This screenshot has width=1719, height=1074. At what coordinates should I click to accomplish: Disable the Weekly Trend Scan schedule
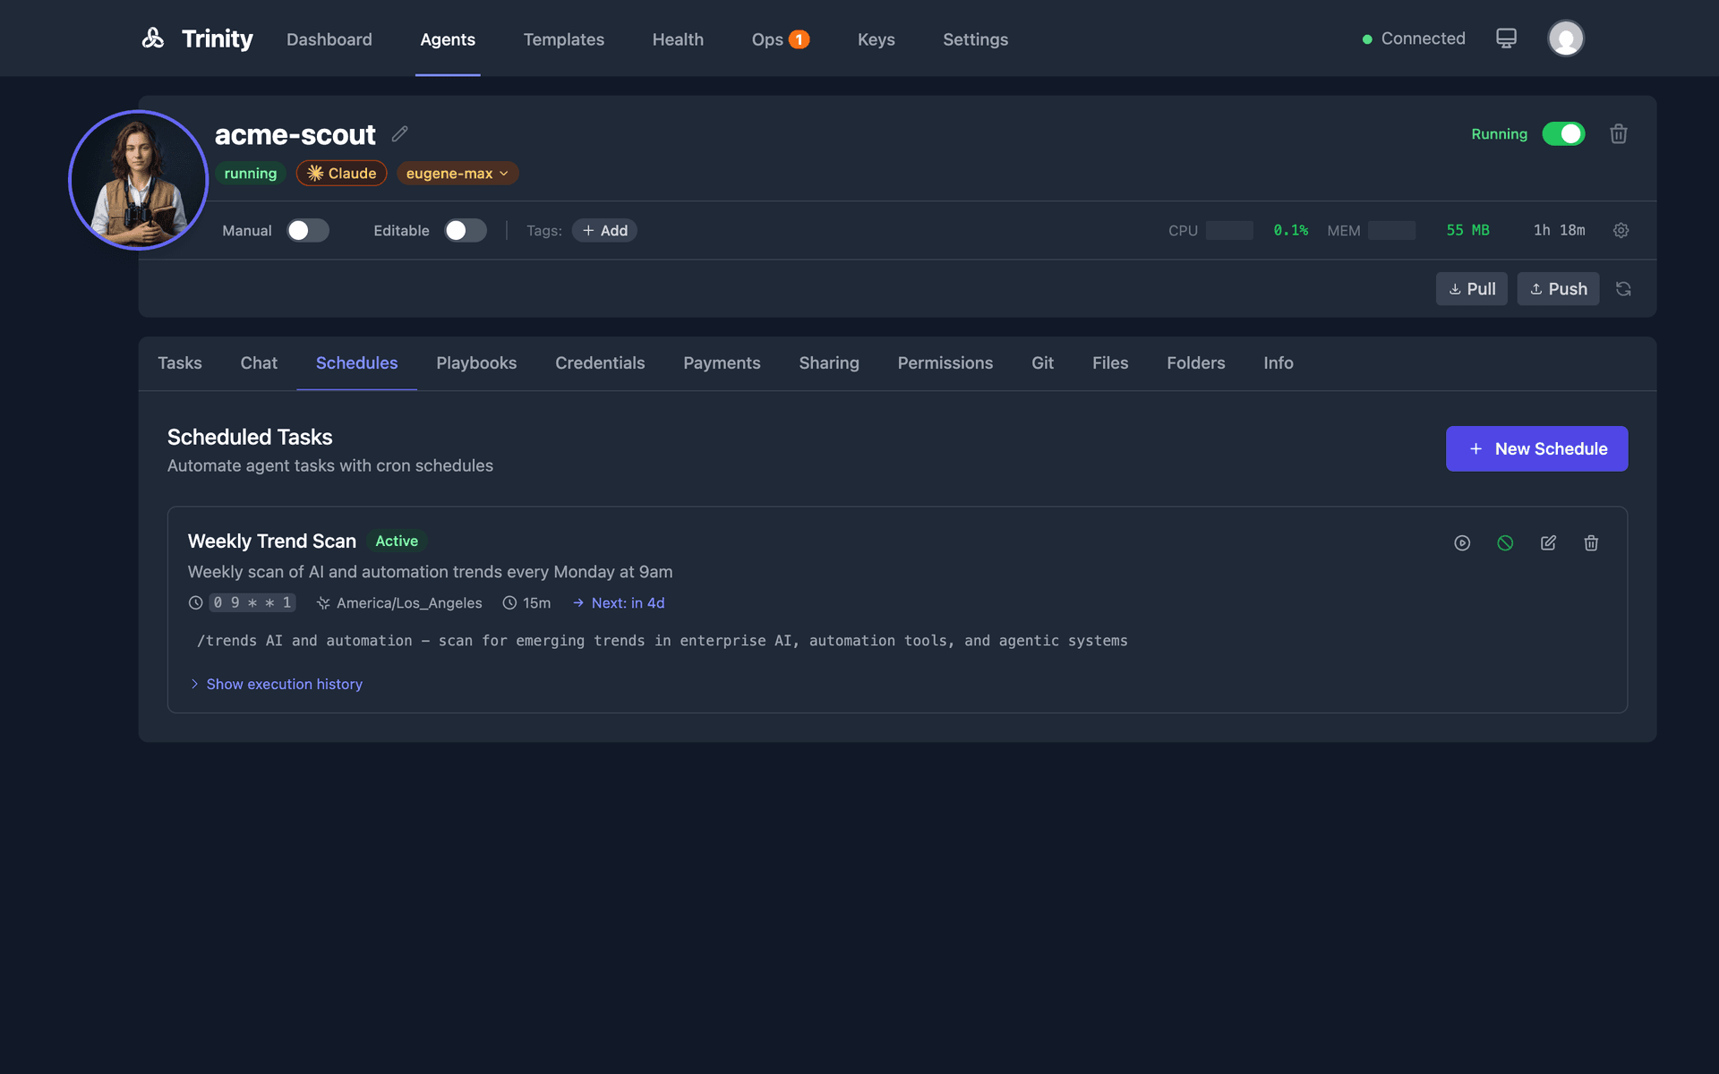[x=1505, y=543]
